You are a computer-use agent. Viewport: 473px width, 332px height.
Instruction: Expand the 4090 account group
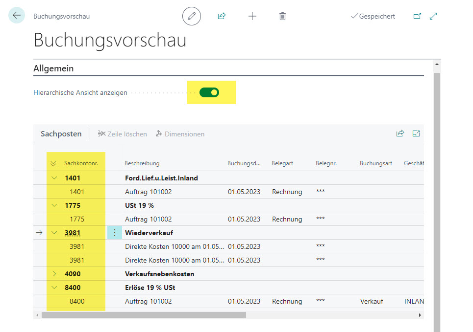[54, 274]
